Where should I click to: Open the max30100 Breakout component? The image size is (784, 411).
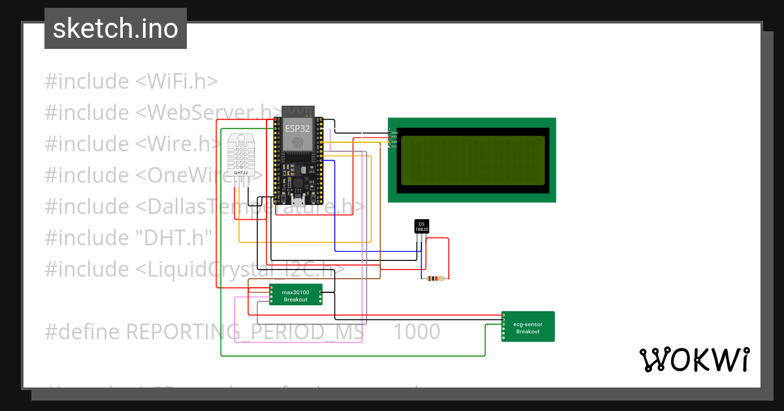click(x=295, y=294)
